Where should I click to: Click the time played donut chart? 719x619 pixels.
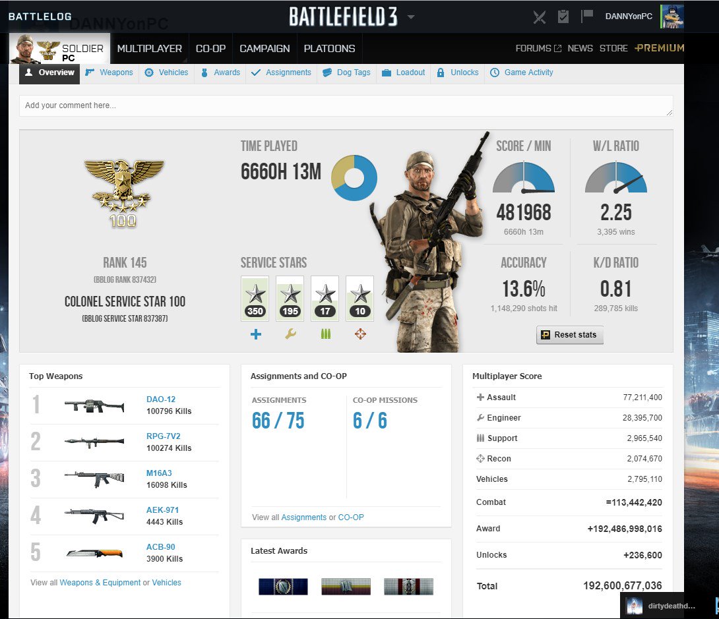pos(354,178)
